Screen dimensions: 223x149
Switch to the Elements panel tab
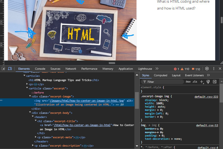pos(24,69)
